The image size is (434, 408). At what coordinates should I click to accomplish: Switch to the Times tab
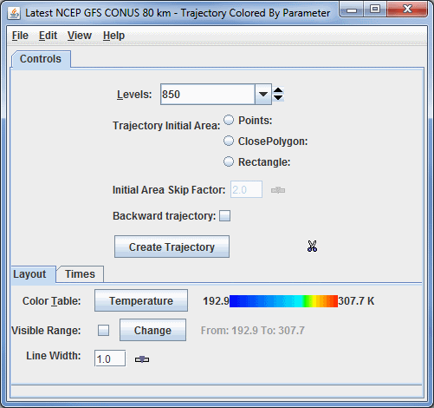[80, 274]
